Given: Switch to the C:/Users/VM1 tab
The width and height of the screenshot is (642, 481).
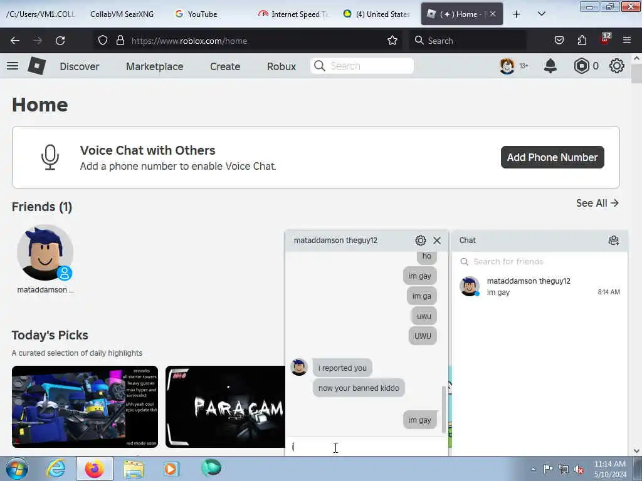Looking at the screenshot, I should point(40,14).
